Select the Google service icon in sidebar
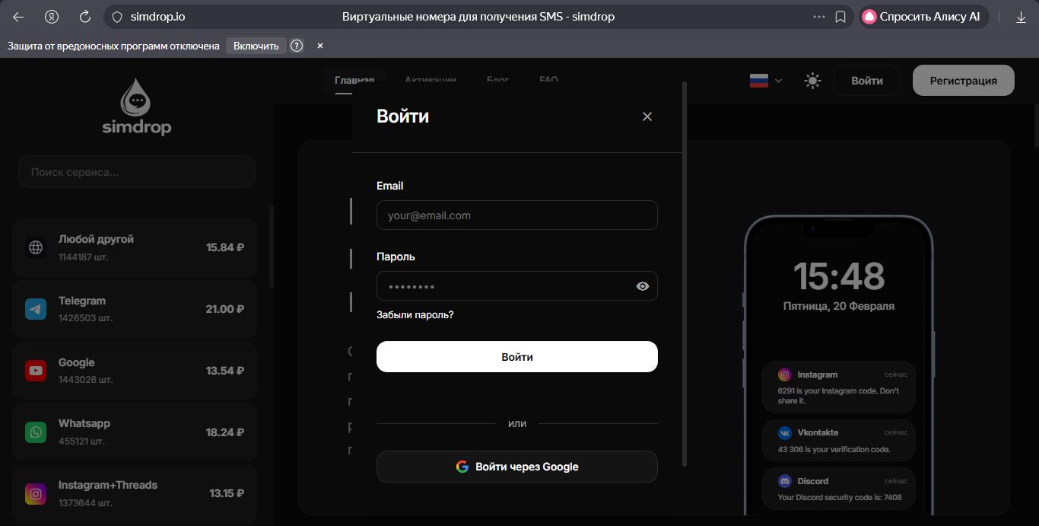The width and height of the screenshot is (1039, 526). (x=36, y=370)
